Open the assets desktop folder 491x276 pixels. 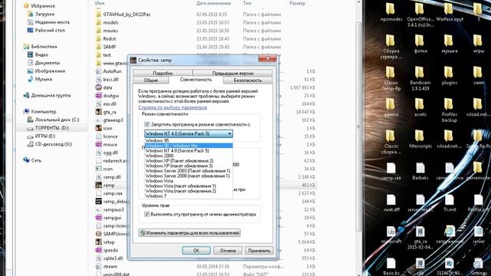420,107
